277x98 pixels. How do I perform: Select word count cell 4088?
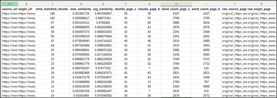(x=206, y=86)
